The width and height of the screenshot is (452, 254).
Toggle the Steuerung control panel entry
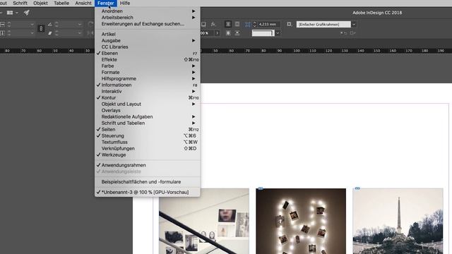[148, 135]
